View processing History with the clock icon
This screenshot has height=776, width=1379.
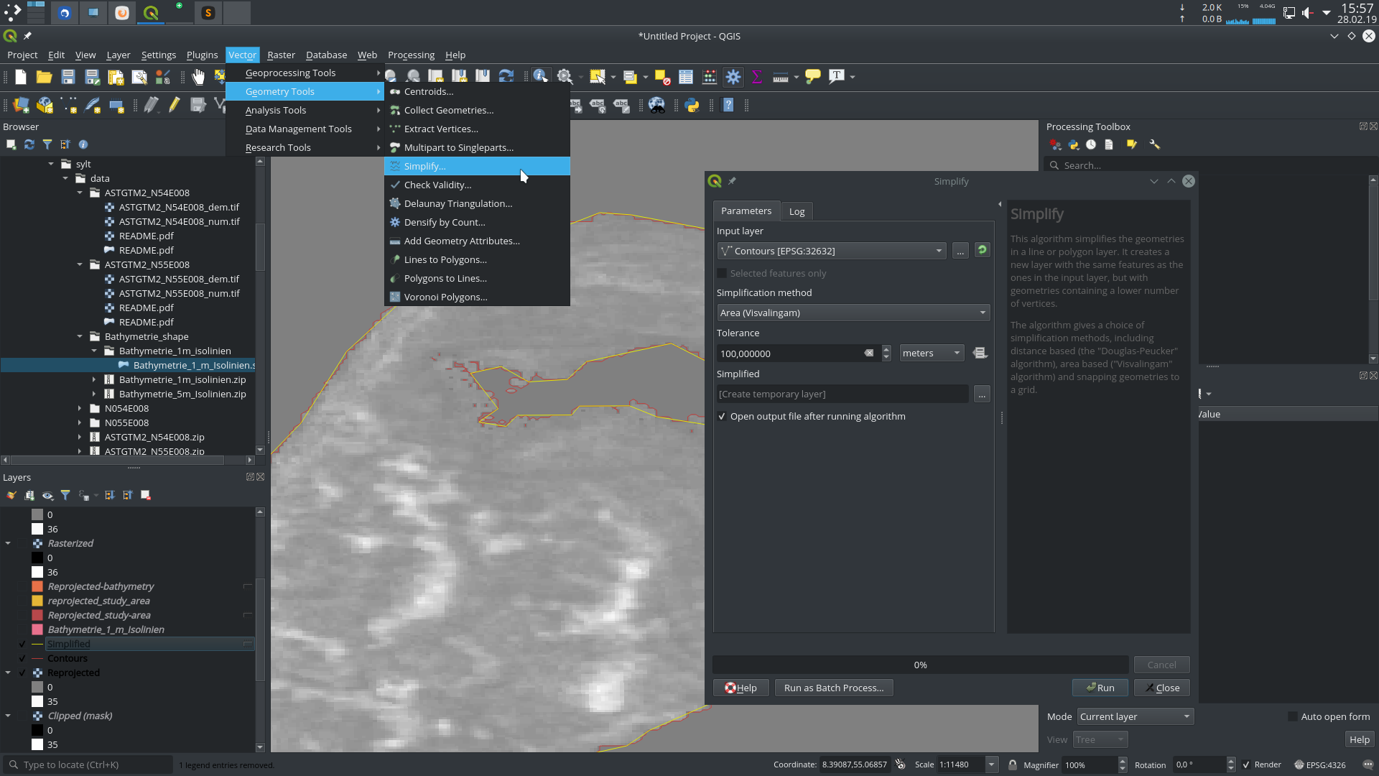coord(1091,144)
